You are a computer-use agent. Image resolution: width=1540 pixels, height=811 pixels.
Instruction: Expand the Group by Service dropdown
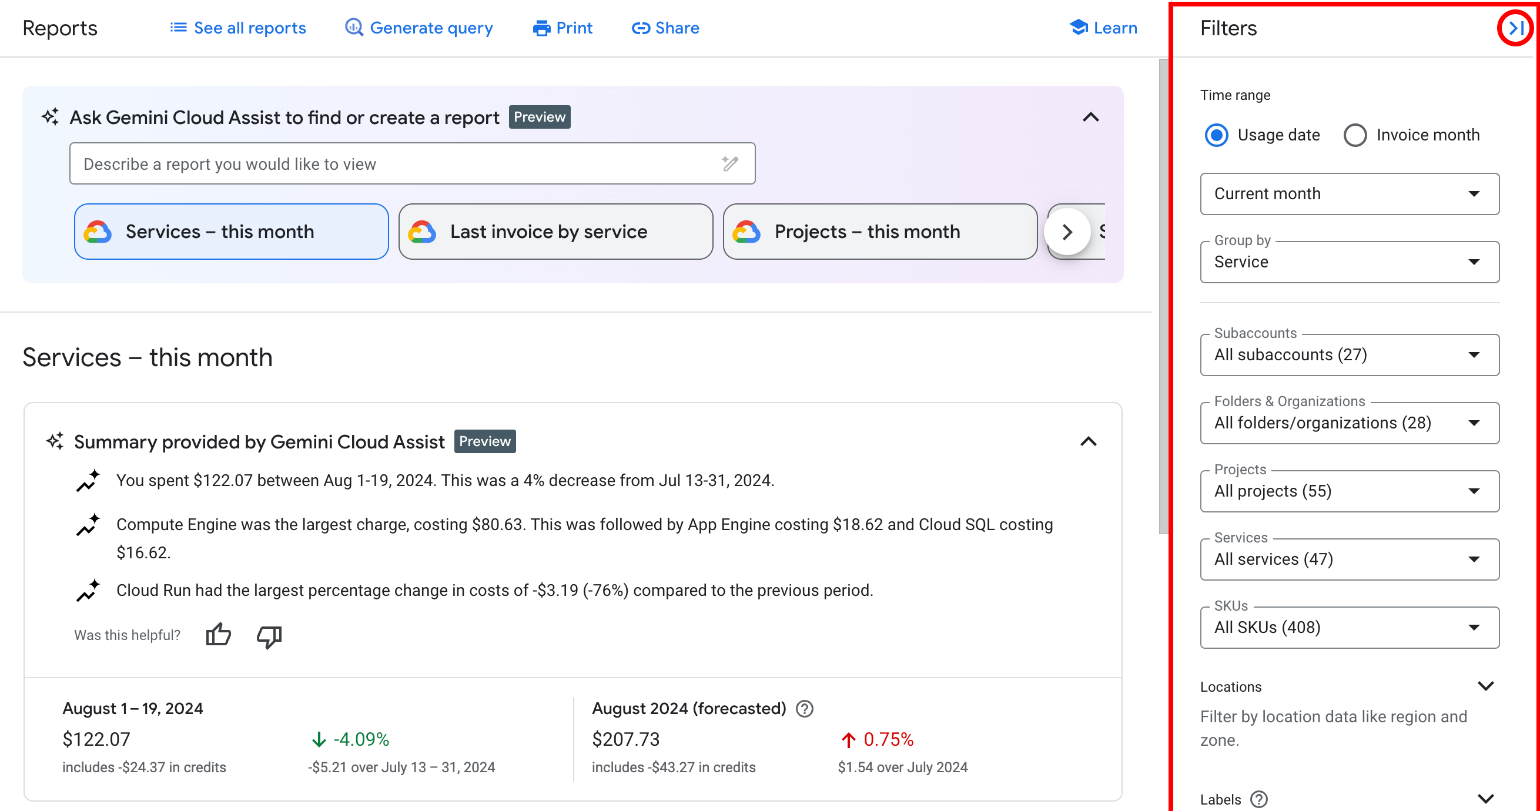pyautogui.click(x=1348, y=262)
